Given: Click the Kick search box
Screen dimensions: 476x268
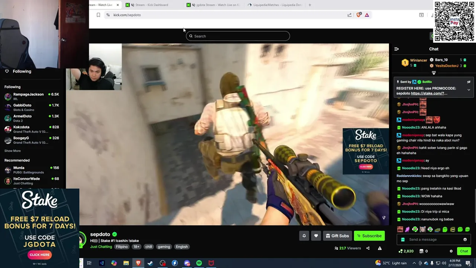Looking at the screenshot, I should click(x=238, y=36).
